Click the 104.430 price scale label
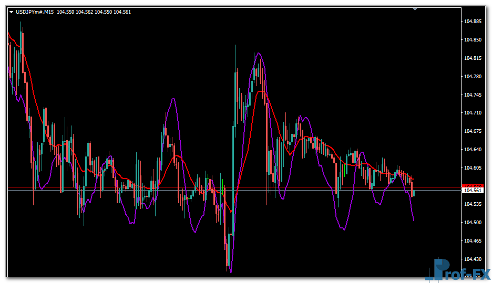 [x=473, y=259]
